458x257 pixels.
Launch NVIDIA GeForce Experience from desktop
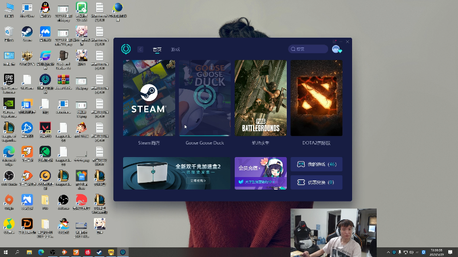[x=9, y=107]
